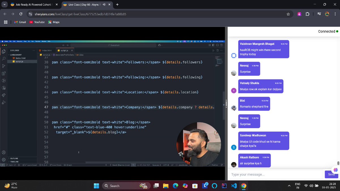The width and height of the screenshot is (340, 191).
Task: Open the Microsoft Store taskbar icon
Action: coord(195,186)
